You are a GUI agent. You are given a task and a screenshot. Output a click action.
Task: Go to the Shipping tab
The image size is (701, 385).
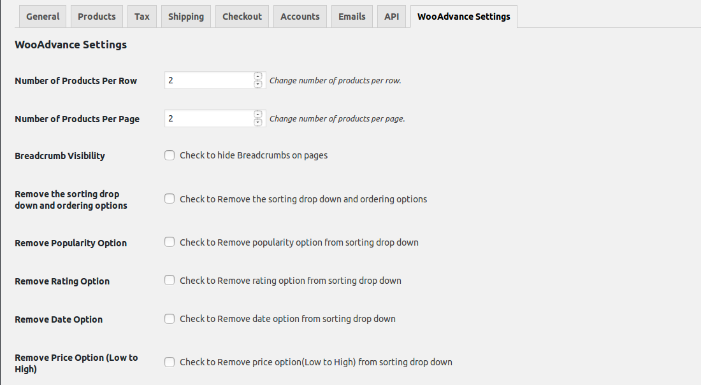point(186,17)
